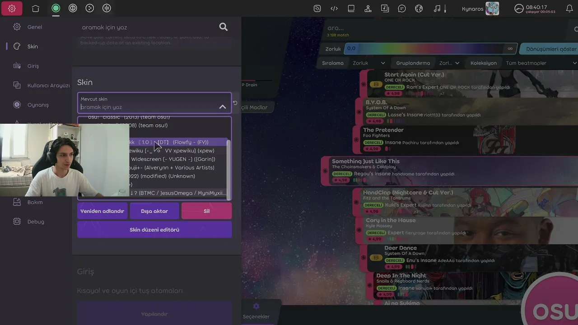Open the Bakım settings section
This screenshot has width=578, height=325.
click(x=35, y=202)
